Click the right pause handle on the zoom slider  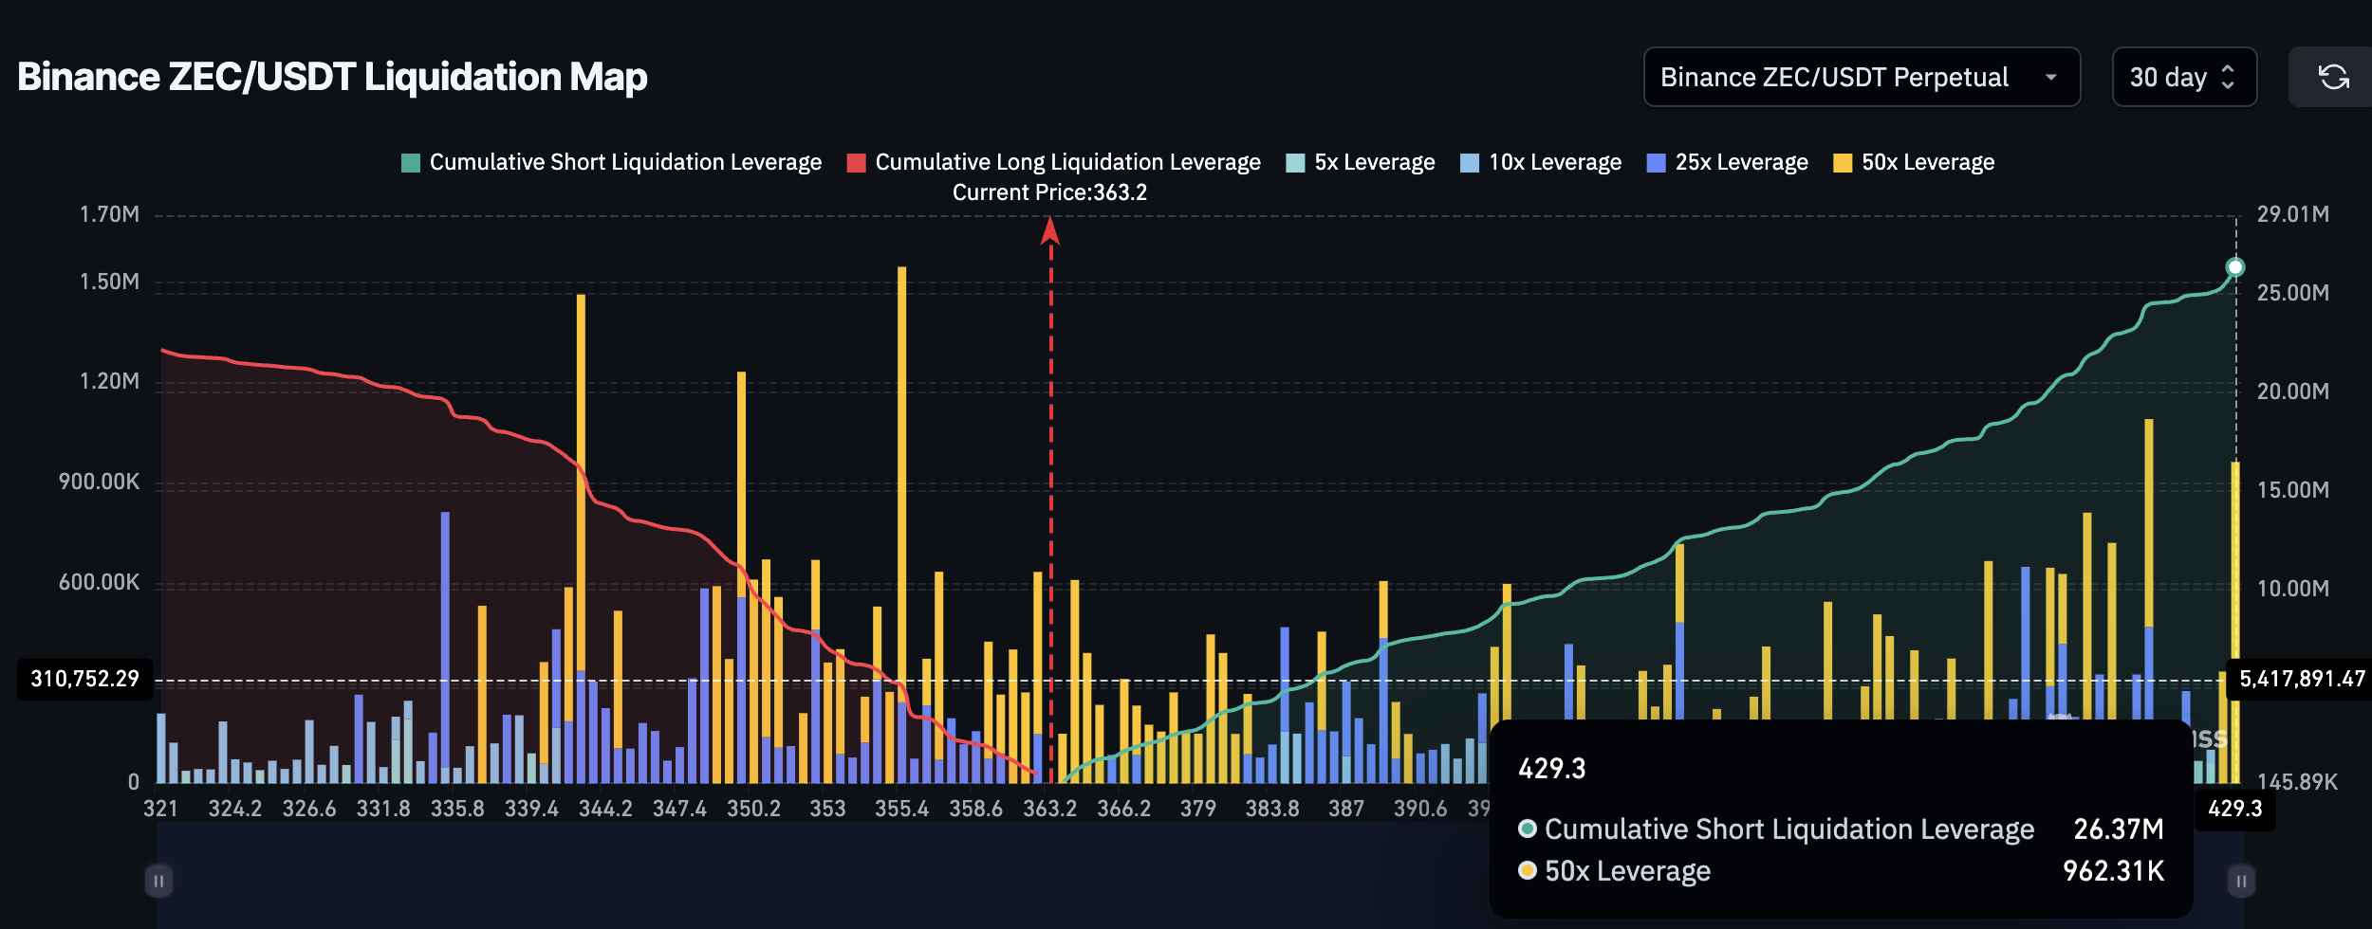coord(2241,880)
